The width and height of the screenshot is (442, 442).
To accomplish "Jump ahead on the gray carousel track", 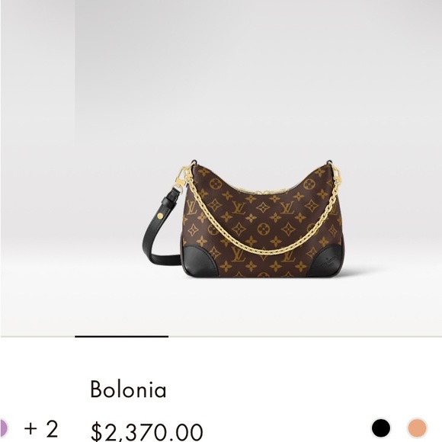I will click(x=305, y=336).
